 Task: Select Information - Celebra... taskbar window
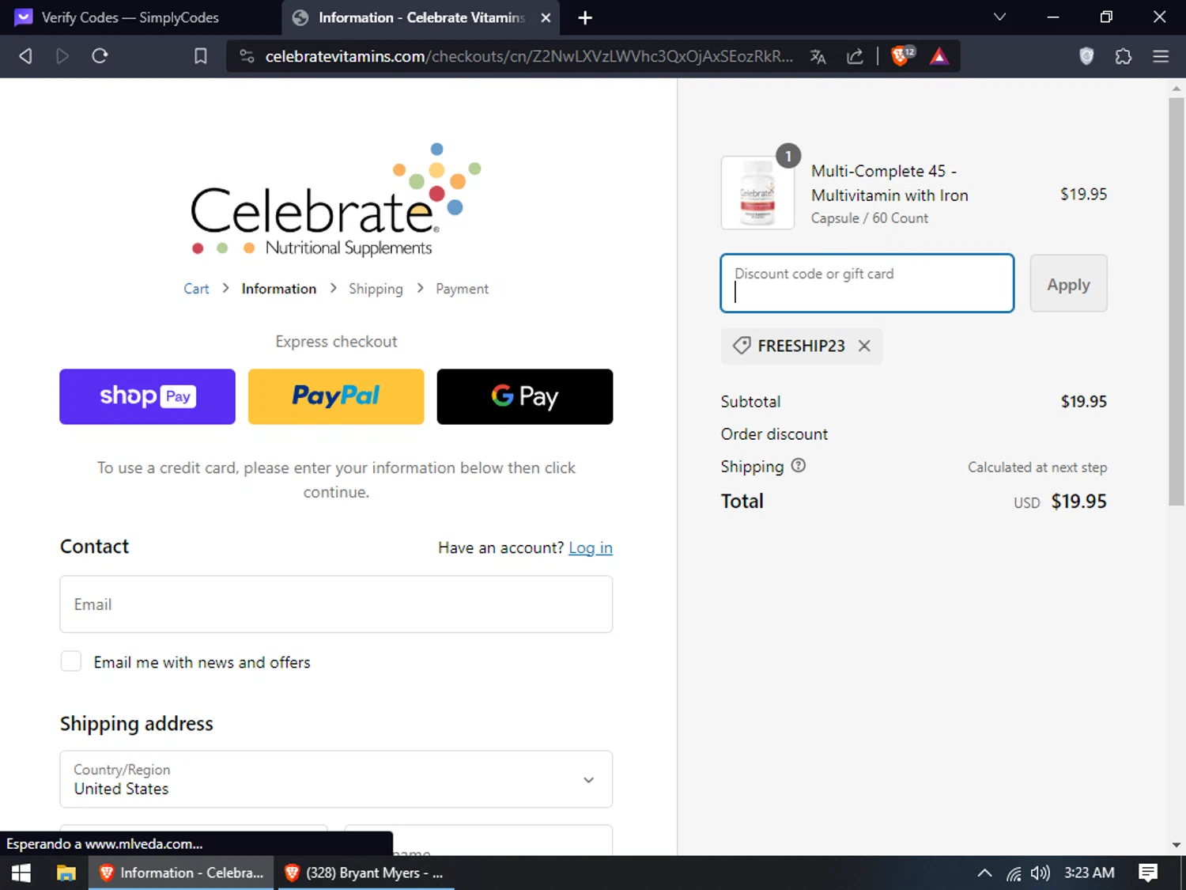point(181,873)
